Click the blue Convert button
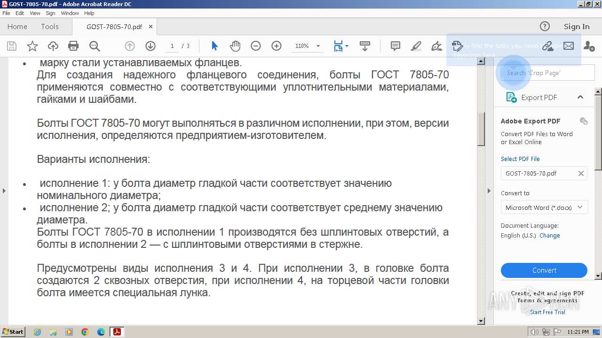 point(544,270)
